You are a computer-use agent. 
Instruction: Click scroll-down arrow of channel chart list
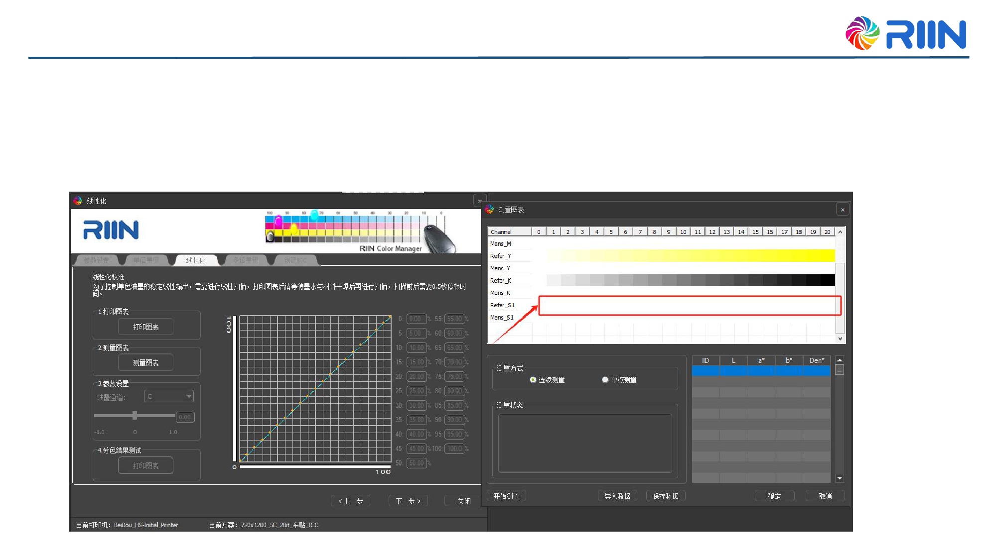point(840,338)
